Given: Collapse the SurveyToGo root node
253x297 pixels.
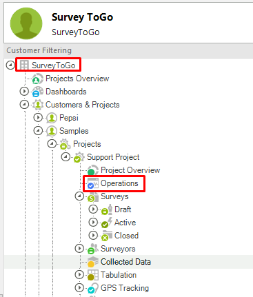Looking at the screenshot, I should tap(10, 65).
